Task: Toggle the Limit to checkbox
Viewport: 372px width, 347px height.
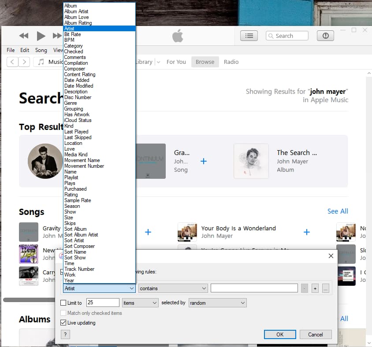Action: pyautogui.click(x=63, y=303)
